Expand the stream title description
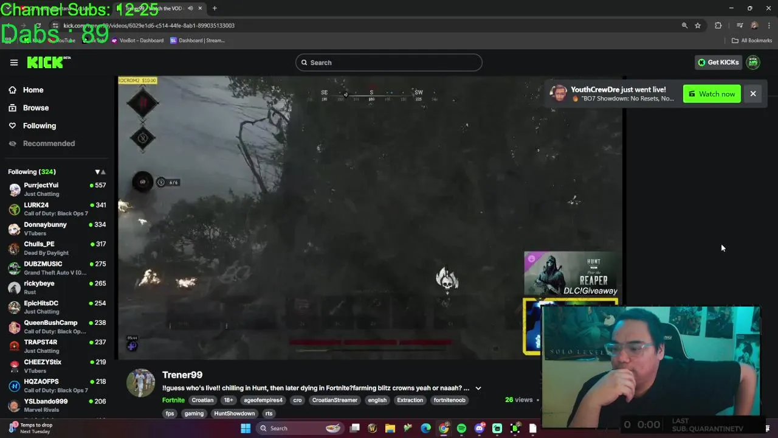 coord(478,388)
